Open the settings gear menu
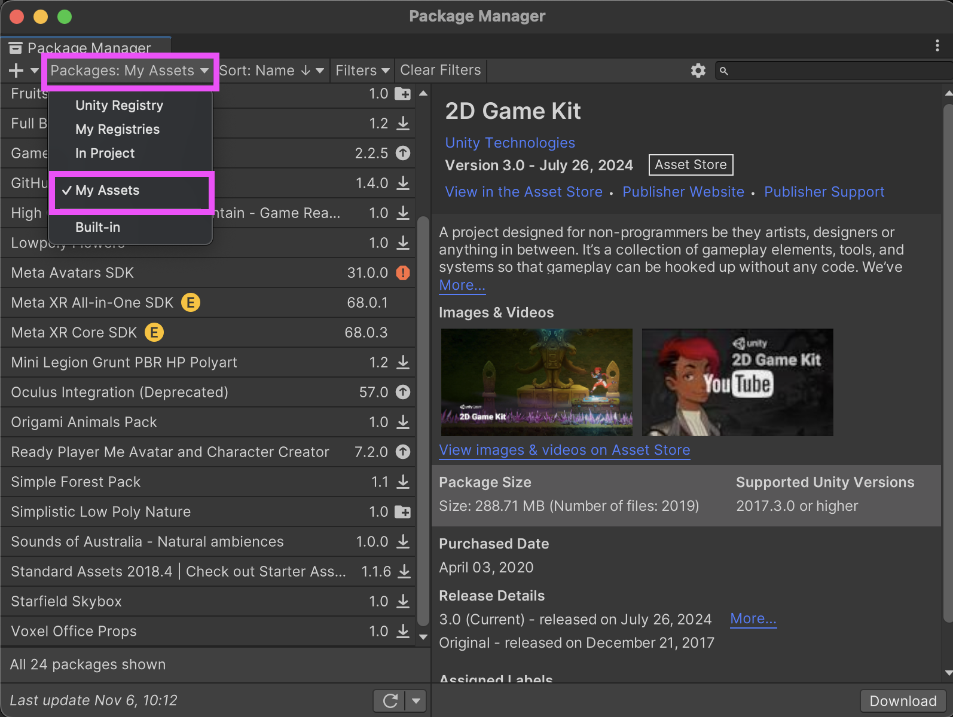953x717 pixels. click(x=698, y=71)
